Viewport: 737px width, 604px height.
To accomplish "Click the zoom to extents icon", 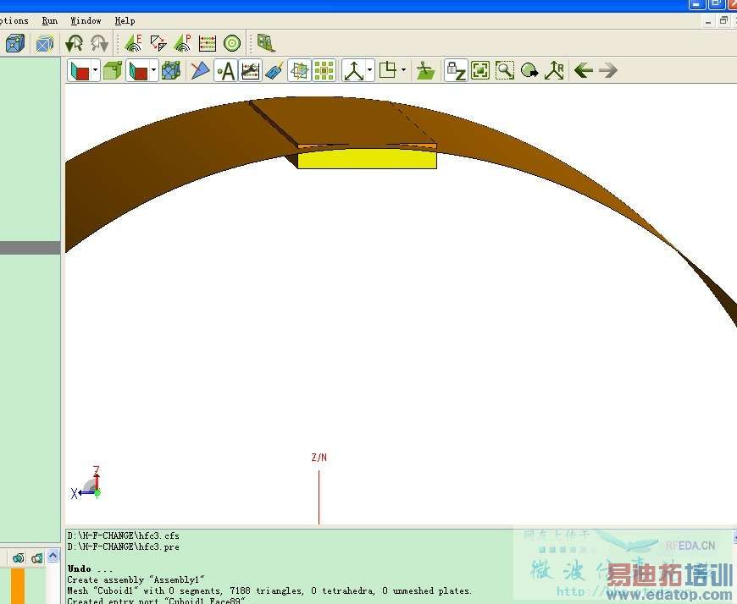I will [x=480, y=71].
